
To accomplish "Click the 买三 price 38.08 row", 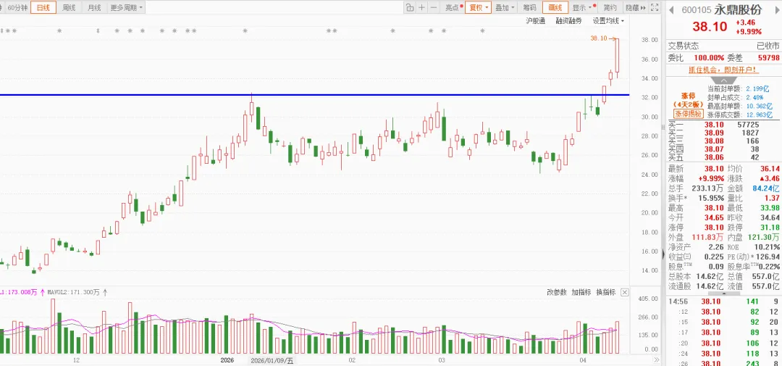I will pyautogui.click(x=724, y=141).
